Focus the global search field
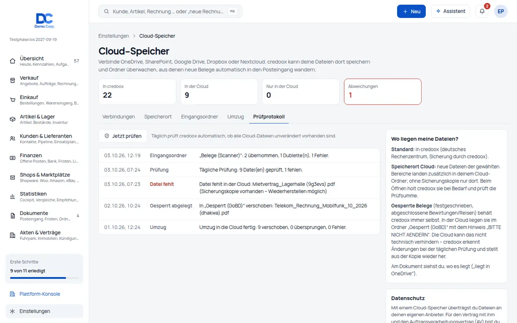The image size is (517, 323). tap(170, 12)
